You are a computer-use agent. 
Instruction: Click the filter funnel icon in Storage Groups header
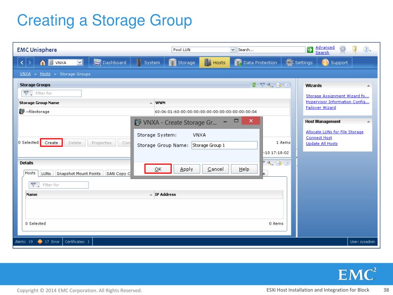coord(262,85)
